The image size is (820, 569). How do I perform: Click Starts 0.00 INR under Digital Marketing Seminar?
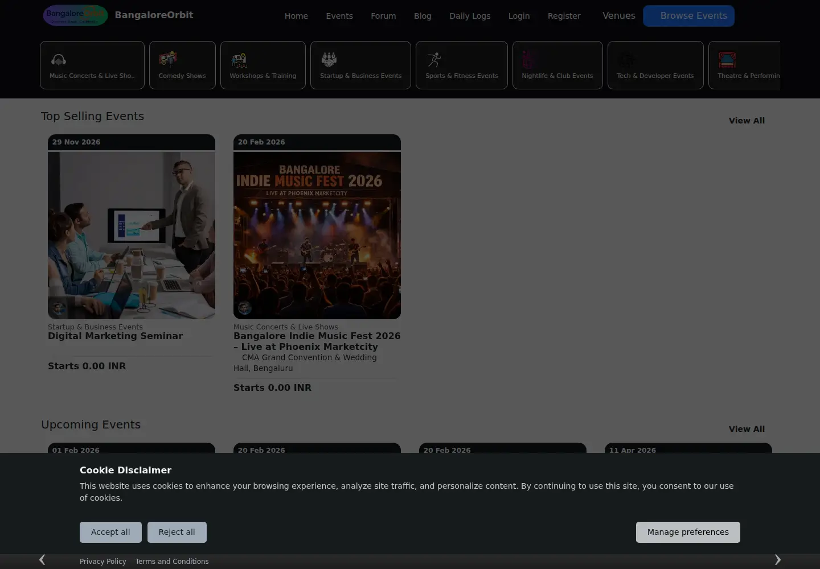click(x=87, y=366)
